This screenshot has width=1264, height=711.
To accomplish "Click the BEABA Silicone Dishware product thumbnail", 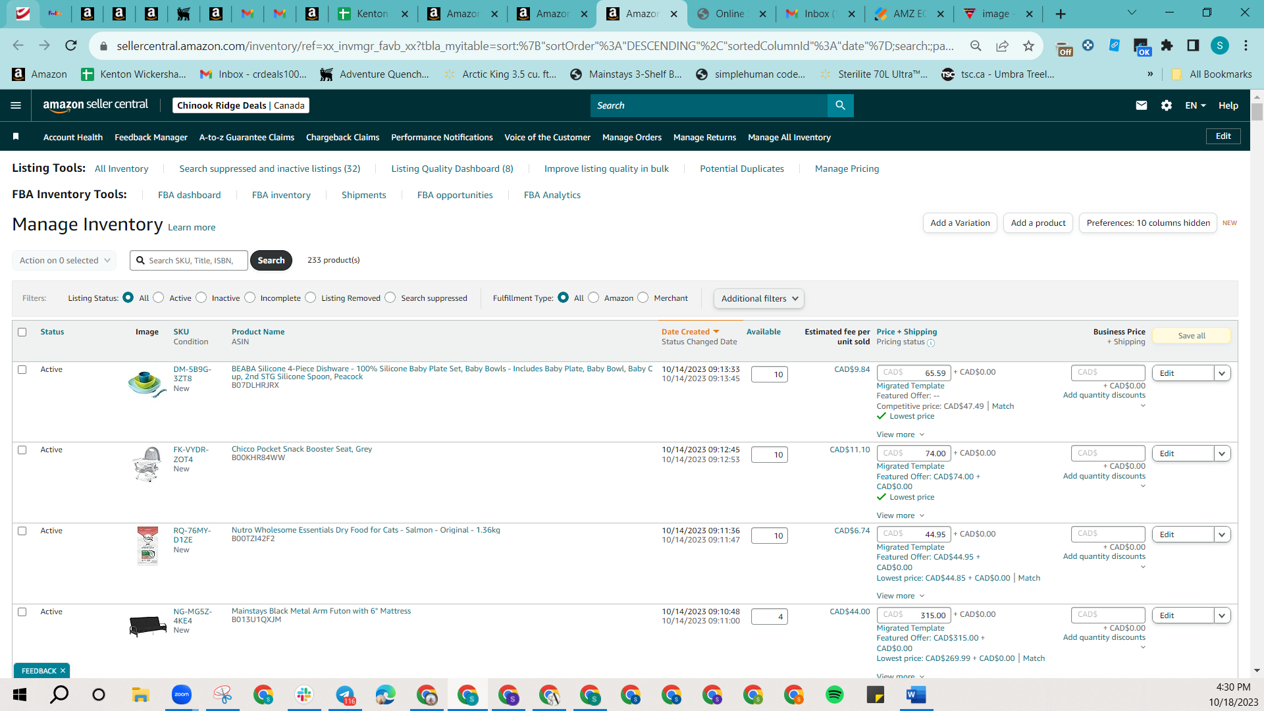I will pyautogui.click(x=147, y=384).
